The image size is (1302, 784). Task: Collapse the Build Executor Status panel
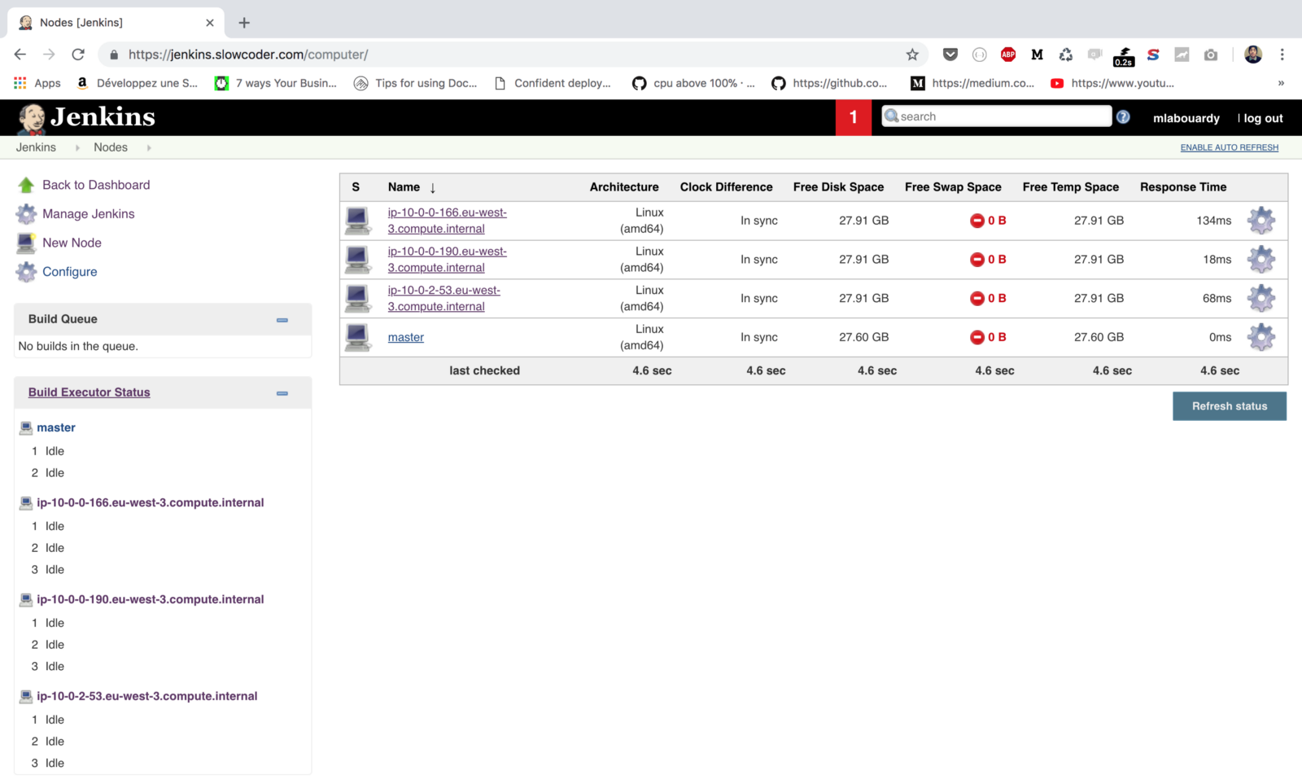[x=282, y=393]
